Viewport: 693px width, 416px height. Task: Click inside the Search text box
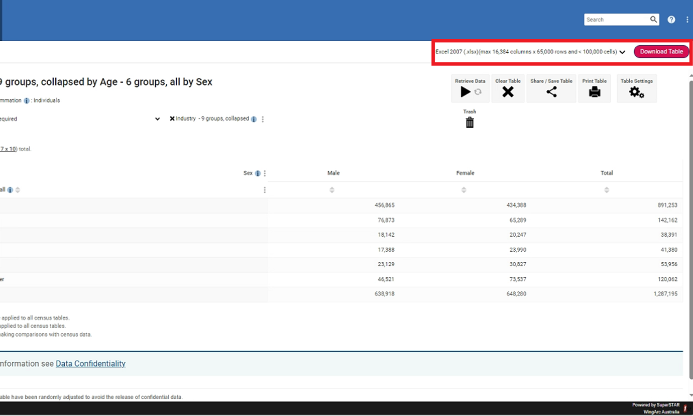(x=616, y=20)
